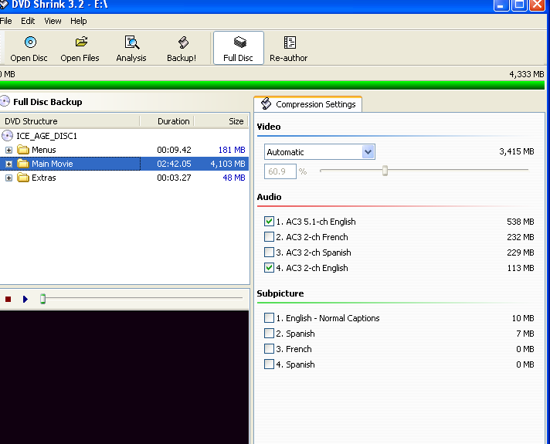
Task: Click the black video preview area
Action: [x=124, y=377]
